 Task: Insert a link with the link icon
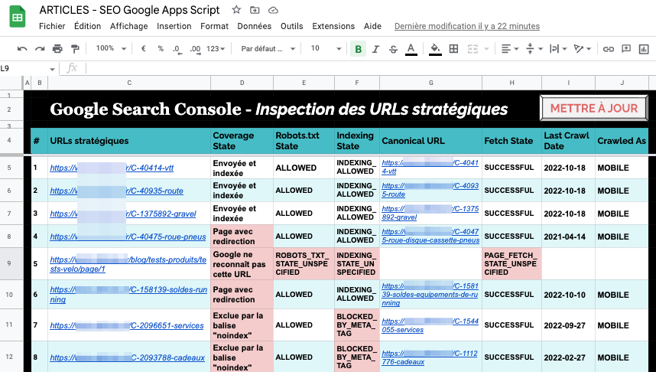[x=609, y=49]
